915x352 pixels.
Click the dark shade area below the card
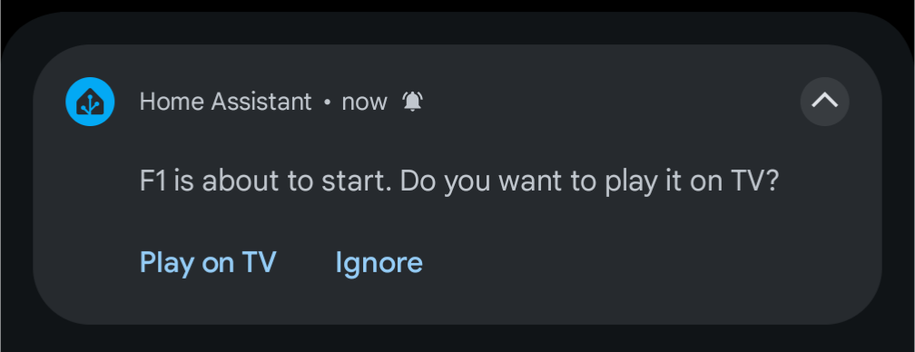(x=457, y=338)
